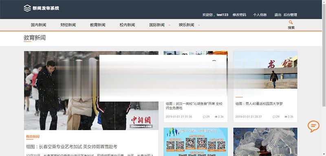Viewport: 326px width, 156px height.
Task: Click the 新闻发布系统 stacked-layers logo icon
Action: [x=27, y=8]
